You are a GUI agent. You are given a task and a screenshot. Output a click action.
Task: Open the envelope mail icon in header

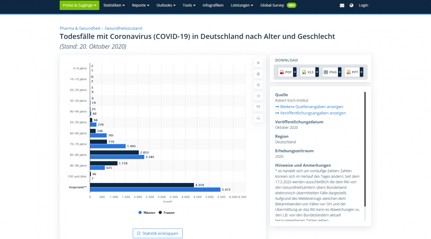pyautogui.click(x=342, y=6)
